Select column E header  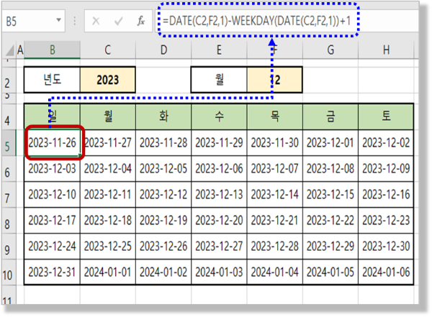(219, 50)
